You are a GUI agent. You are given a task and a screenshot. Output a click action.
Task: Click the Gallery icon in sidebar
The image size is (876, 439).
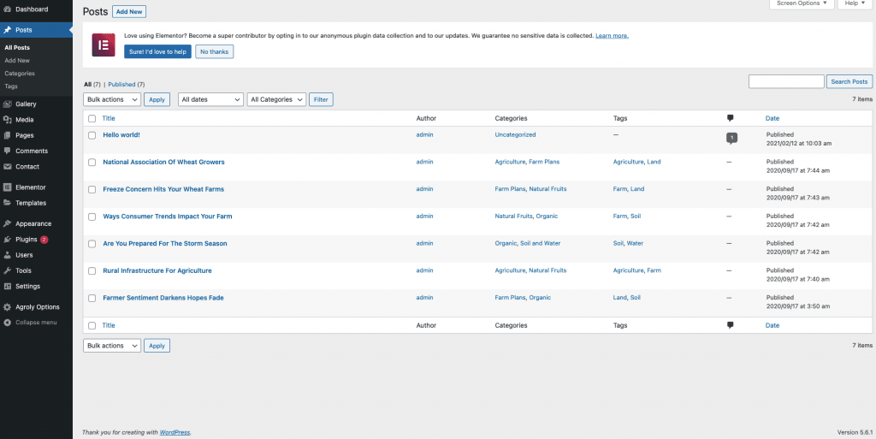8,104
